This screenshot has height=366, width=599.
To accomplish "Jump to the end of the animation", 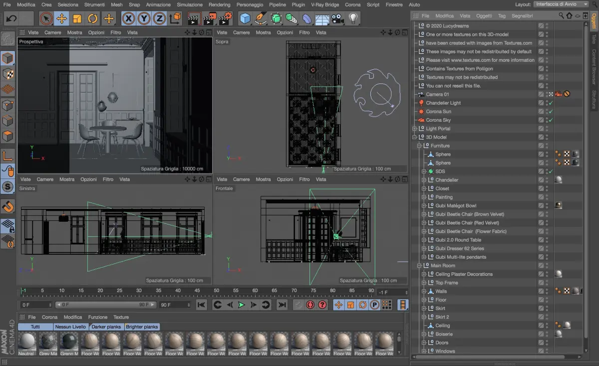I will click(x=282, y=305).
